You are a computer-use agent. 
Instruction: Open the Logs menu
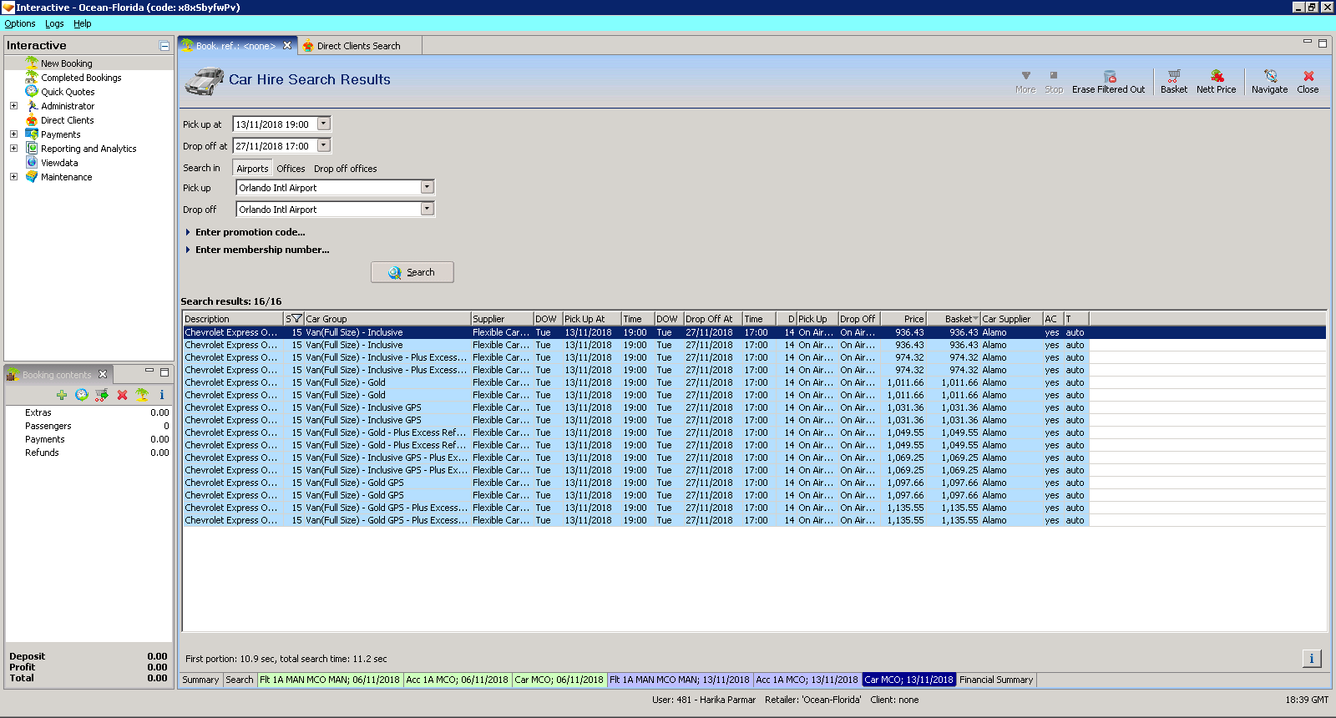(x=54, y=23)
